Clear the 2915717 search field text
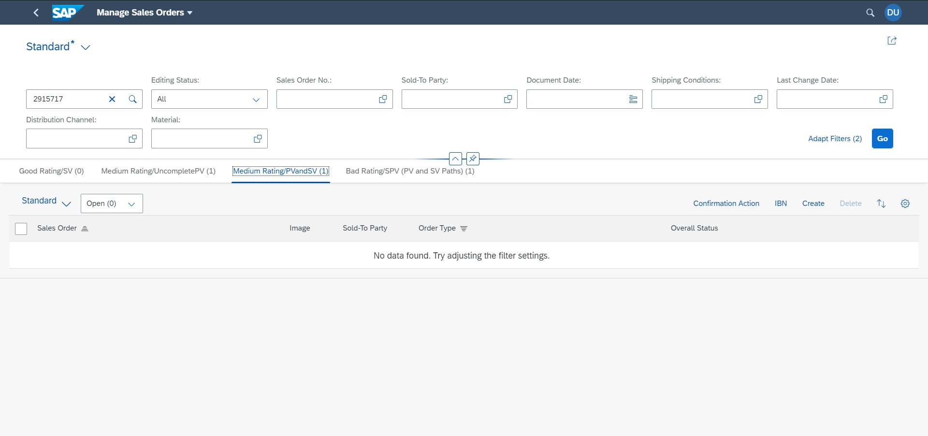The image size is (928, 436). (x=112, y=99)
